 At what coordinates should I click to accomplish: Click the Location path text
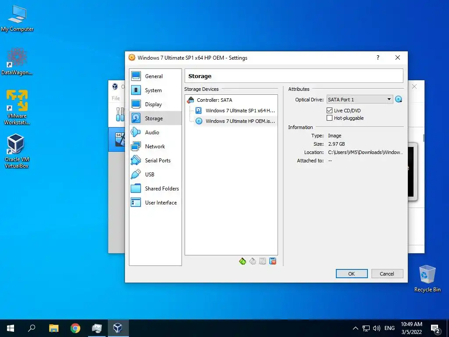[x=365, y=152]
